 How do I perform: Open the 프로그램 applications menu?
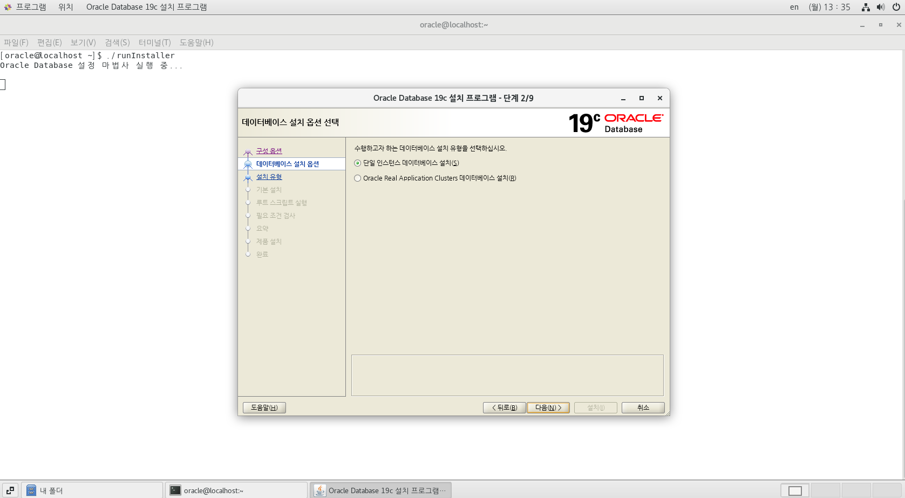(25, 7)
